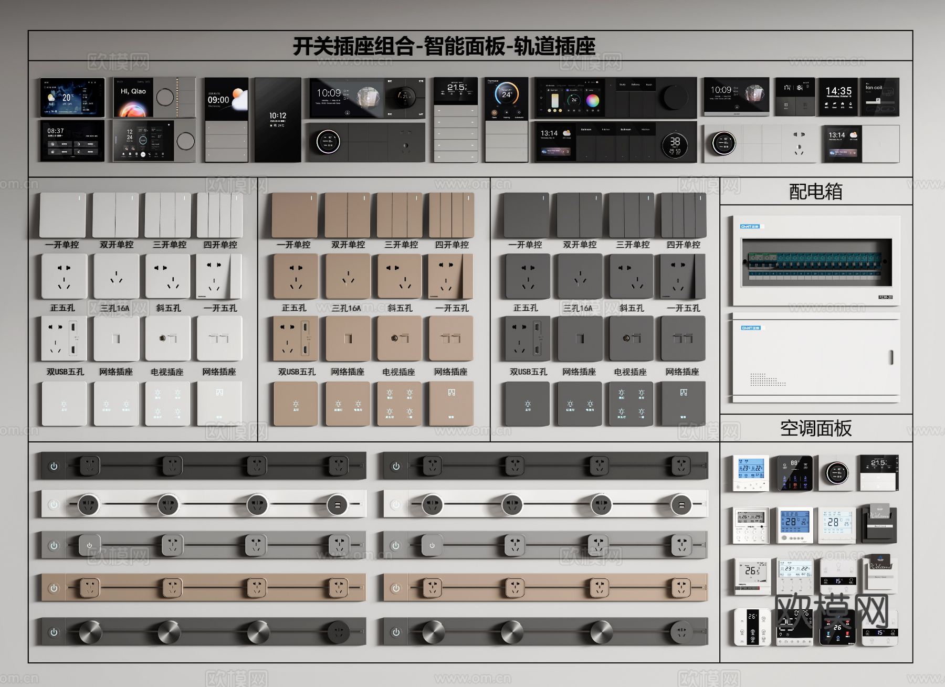Click the grey 三孔16A label
Screen dimensions: 945x687
577,308
